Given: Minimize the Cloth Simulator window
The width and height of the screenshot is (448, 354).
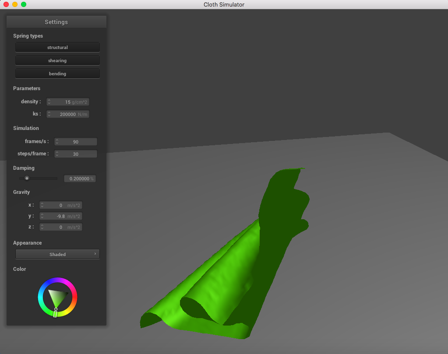Looking at the screenshot, I should (15, 4).
